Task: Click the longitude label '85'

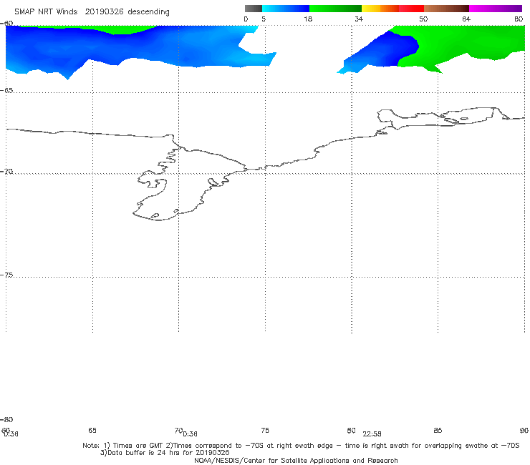Action: click(x=438, y=430)
